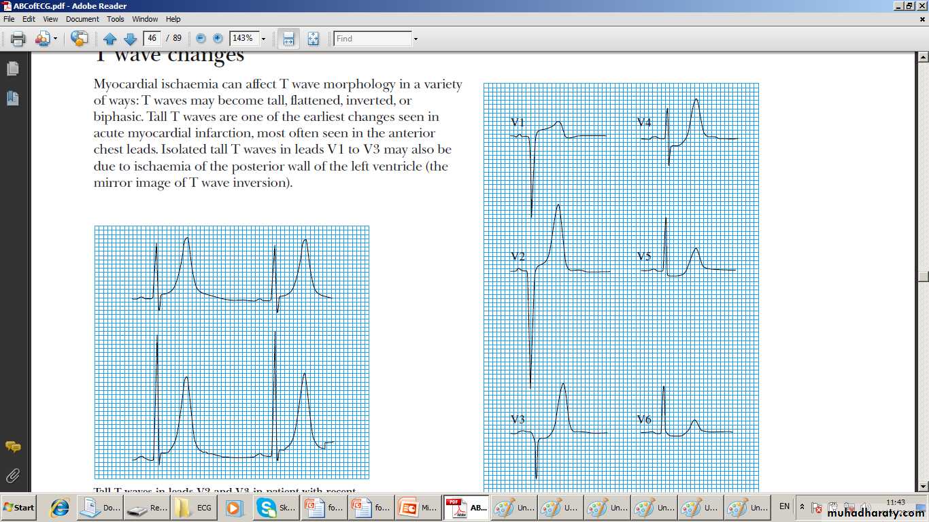Open the Pages panel in sidebar
The image size is (929, 522).
(12, 69)
